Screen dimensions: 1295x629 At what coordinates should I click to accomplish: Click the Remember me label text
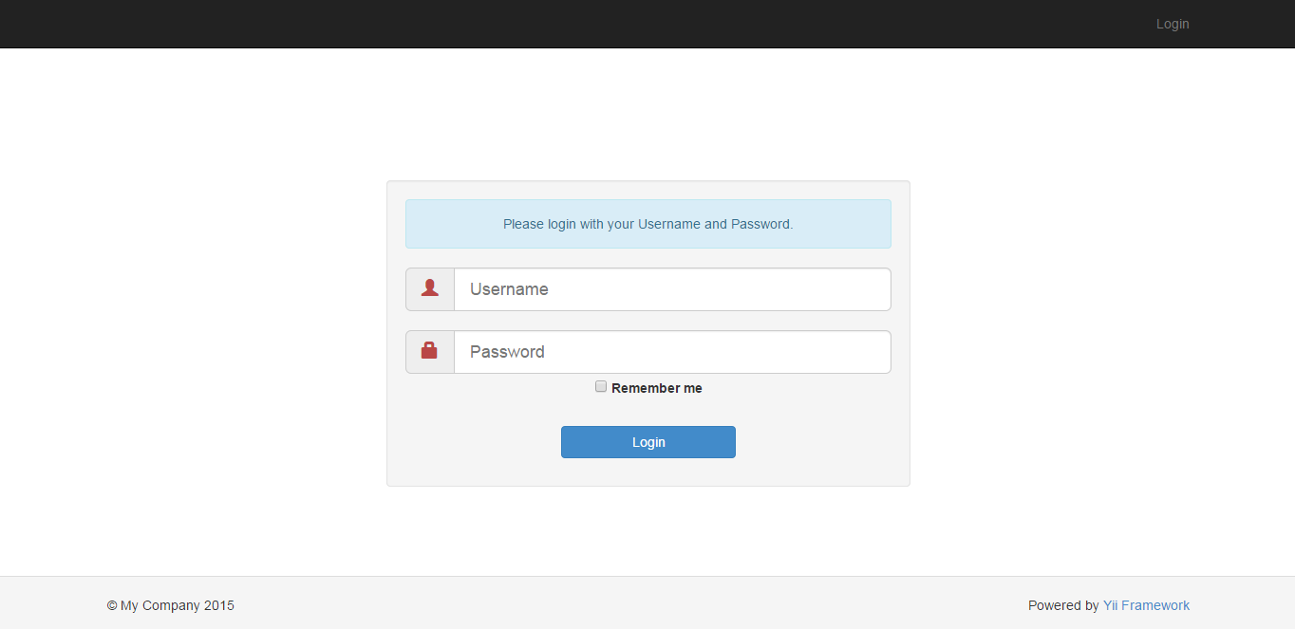click(657, 388)
